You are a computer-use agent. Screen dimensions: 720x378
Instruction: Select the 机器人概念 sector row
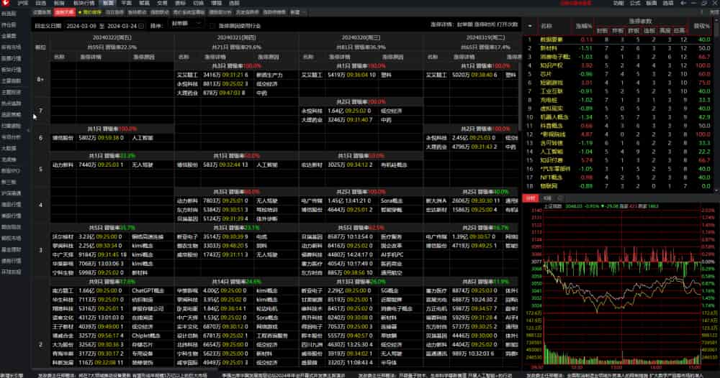tap(619, 117)
